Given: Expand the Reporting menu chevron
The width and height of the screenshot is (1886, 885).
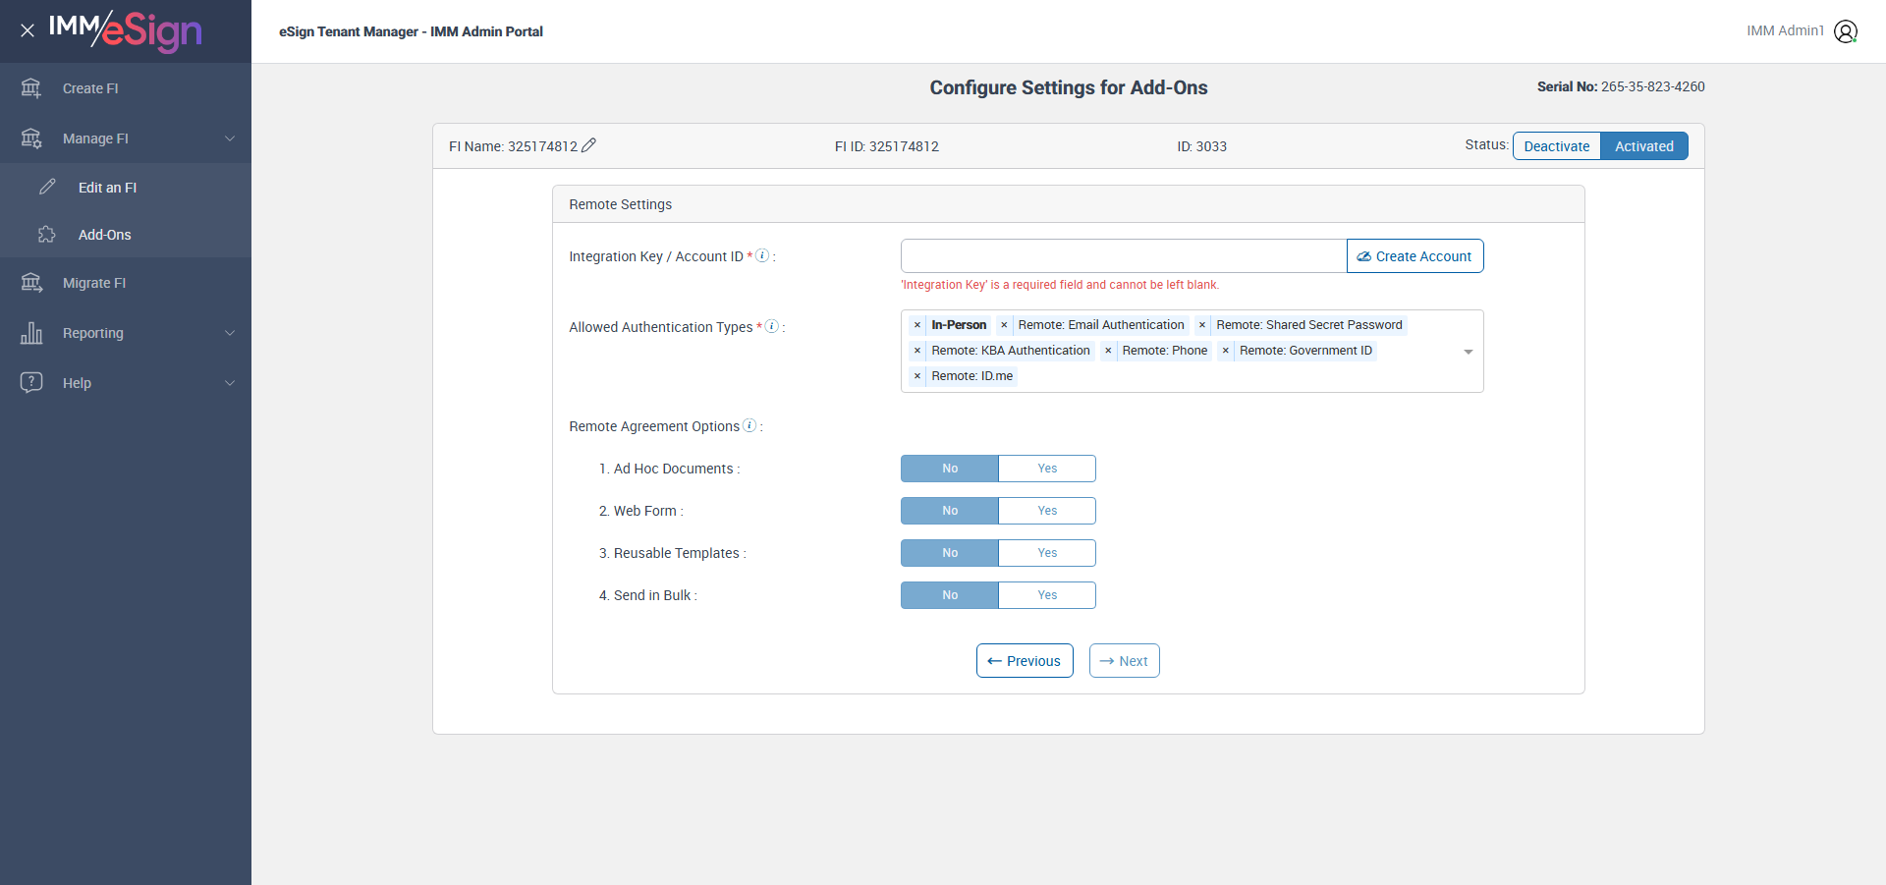Looking at the screenshot, I should 230,333.
